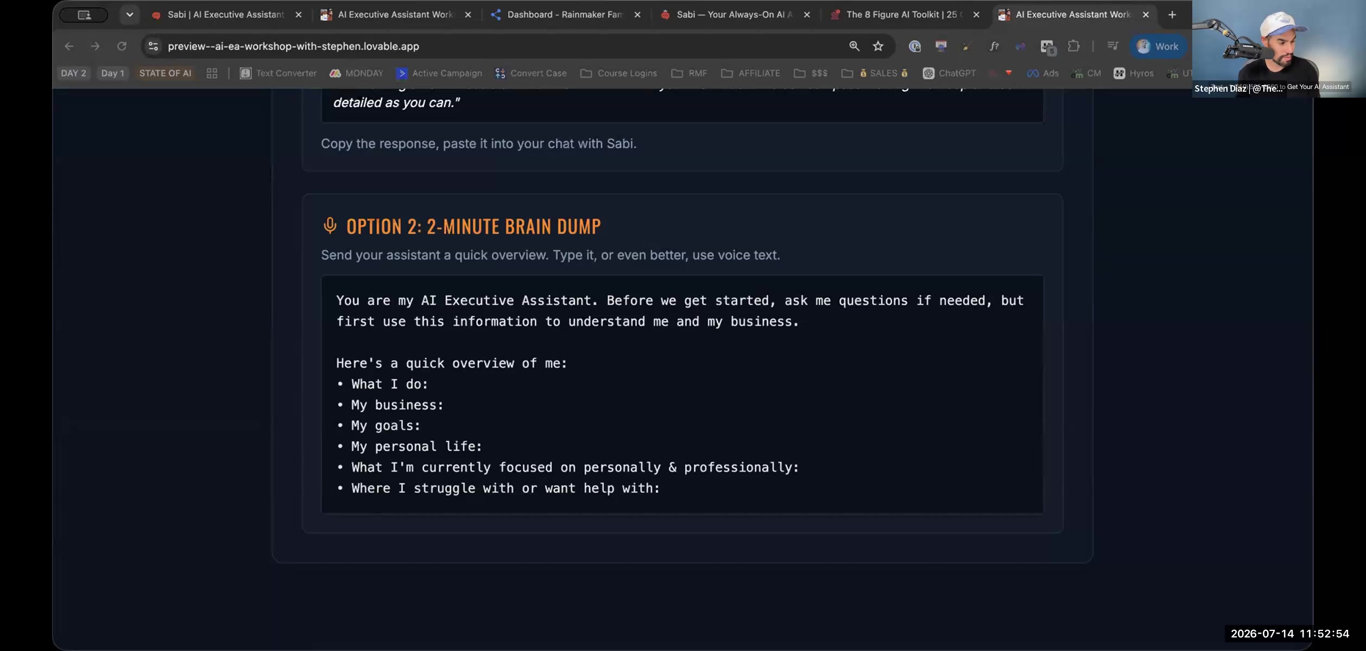Click the tab groups grid icon in bookmarks bar

coord(212,73)
